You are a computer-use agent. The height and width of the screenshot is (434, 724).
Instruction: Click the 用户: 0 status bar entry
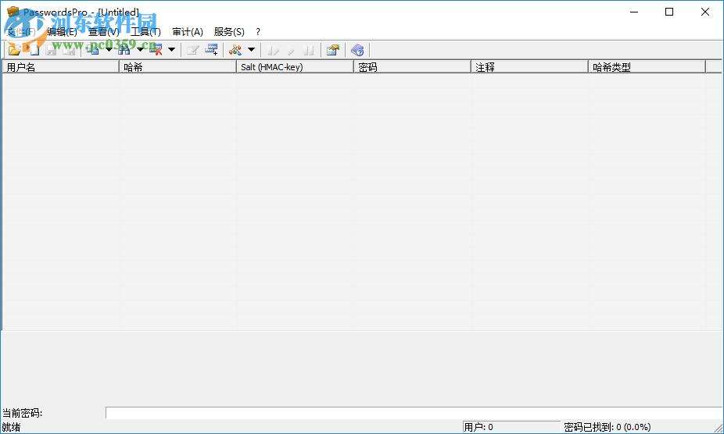click(x=511, y=427)
